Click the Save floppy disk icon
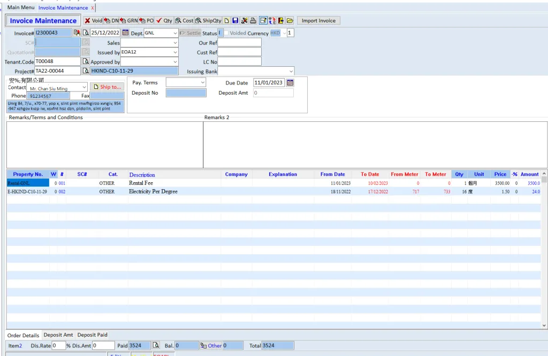This screenshot has height=356, width=548. [x=235, y=21]
